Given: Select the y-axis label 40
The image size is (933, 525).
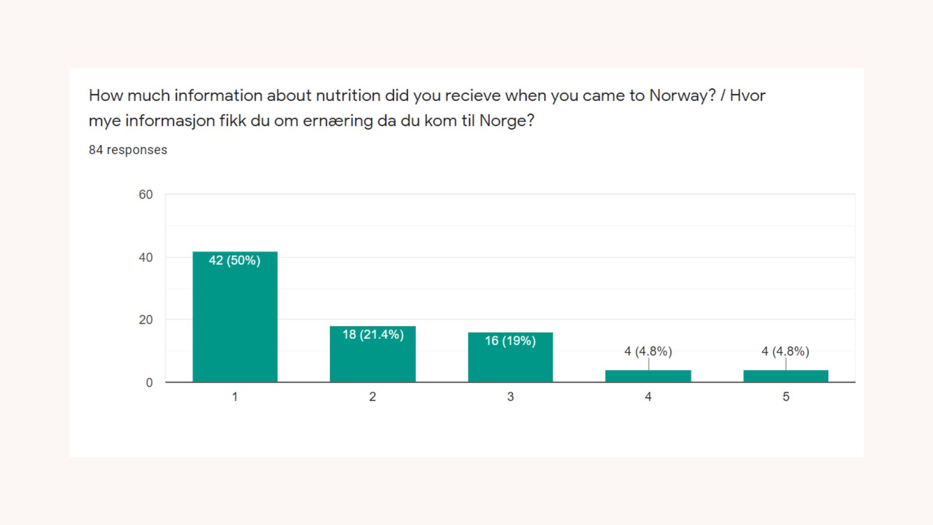Looking at the screenshot, I should pos(146,258).
